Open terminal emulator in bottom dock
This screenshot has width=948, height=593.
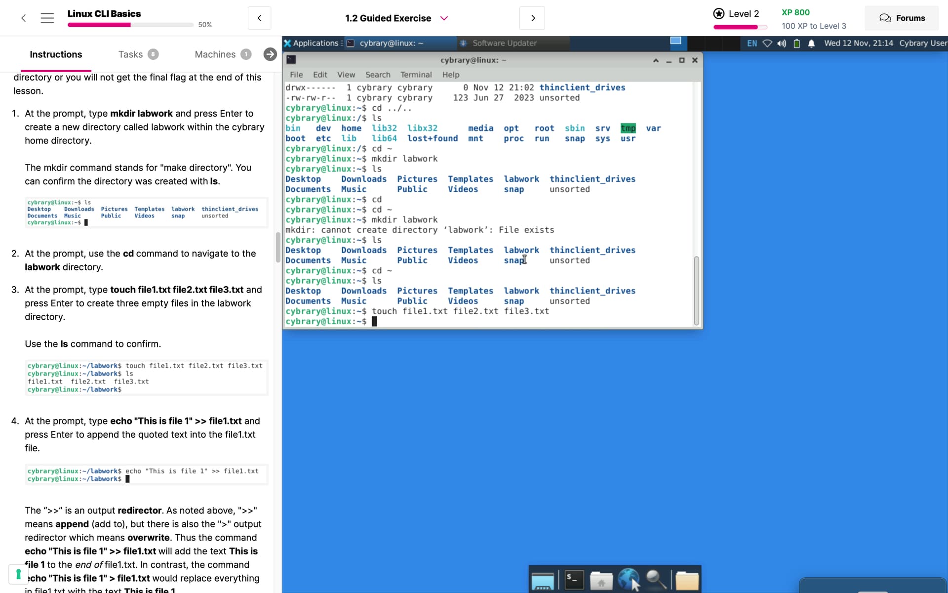[x=574, y=580]
